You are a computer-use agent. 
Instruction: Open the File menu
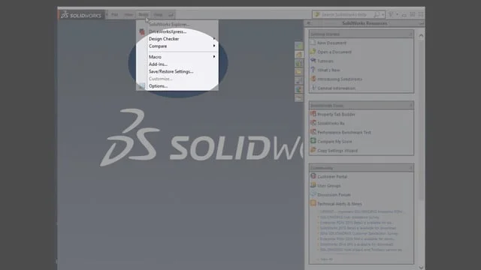(x=115, y=15)
